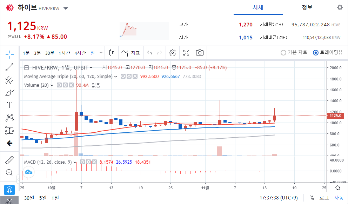Open the HIVE/KRW market dropdown arrow

click(66, 9)
